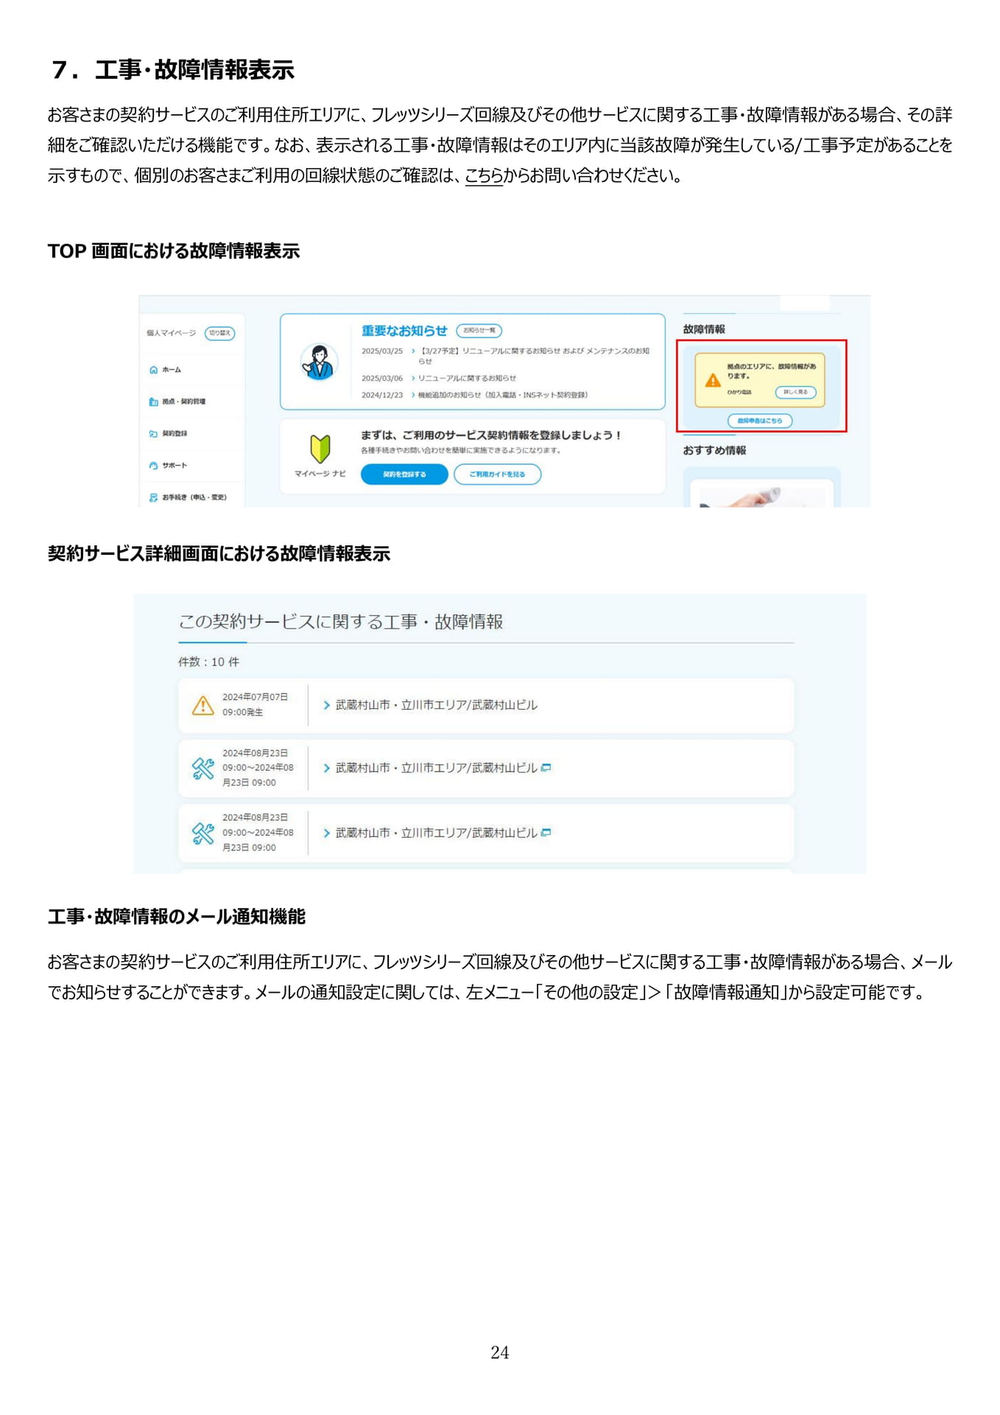Click the TOP 画面における故障情報表示 heading
The width and height of the screenshot is (1000, 1415).
tap(174, 251)
